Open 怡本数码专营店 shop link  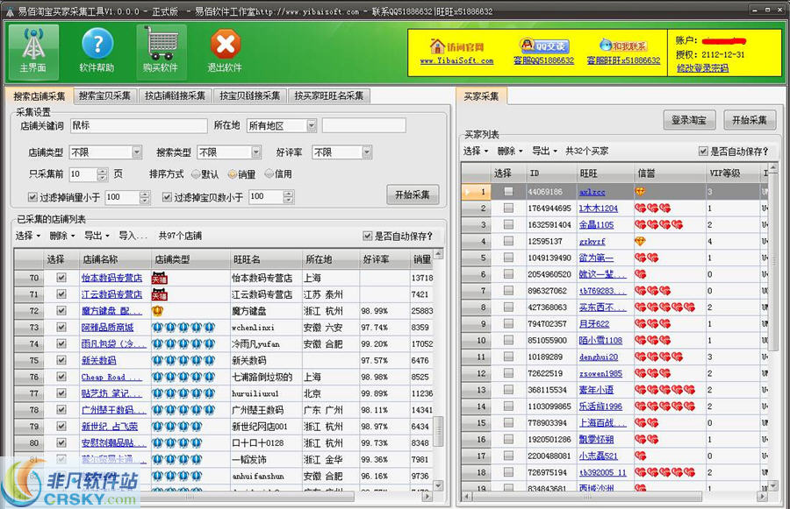111,278
